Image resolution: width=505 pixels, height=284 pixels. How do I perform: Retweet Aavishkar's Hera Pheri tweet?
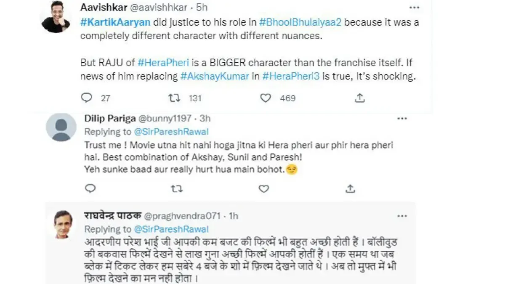[174, 98]
